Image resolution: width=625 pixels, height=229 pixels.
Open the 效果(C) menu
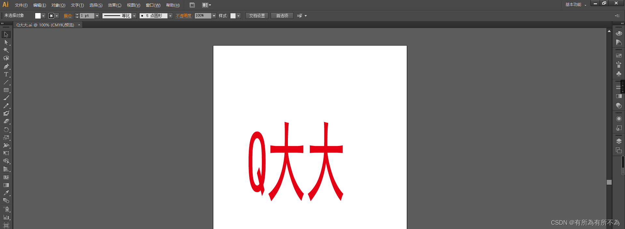coord(115,5)
